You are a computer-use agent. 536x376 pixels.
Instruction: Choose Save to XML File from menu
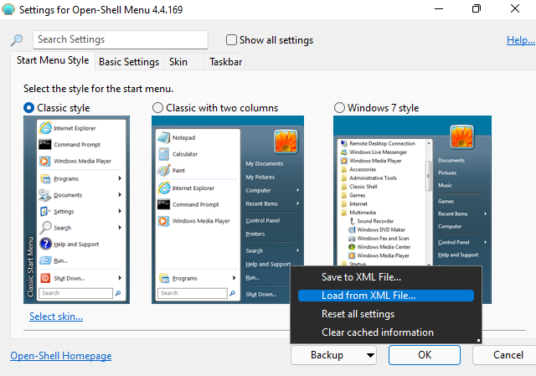(386, 277)
